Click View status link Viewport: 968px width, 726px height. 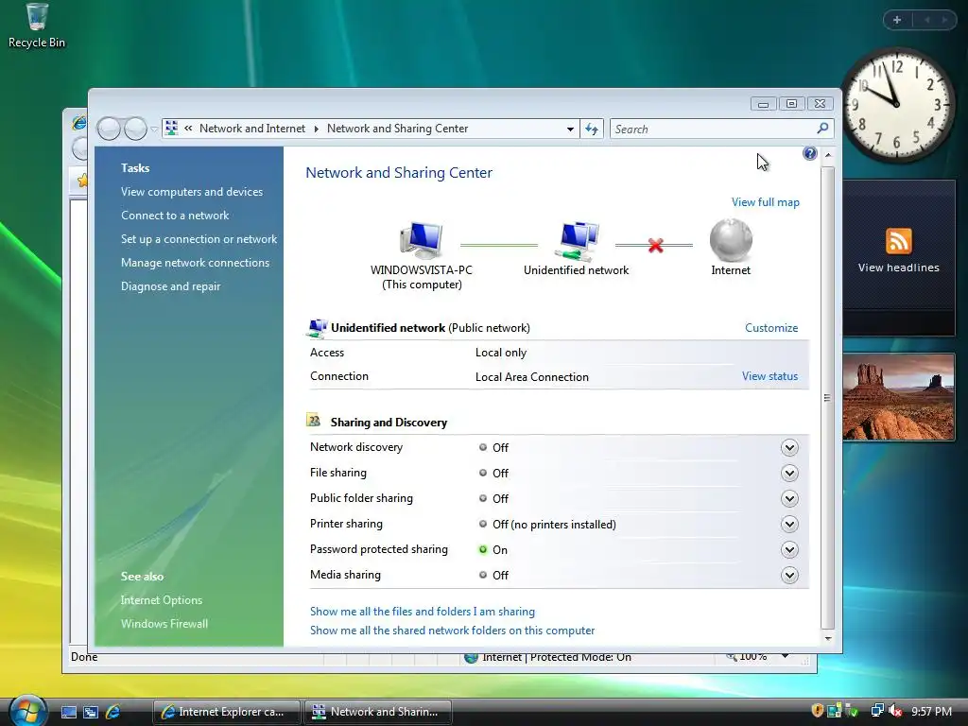tap(769, 376)
